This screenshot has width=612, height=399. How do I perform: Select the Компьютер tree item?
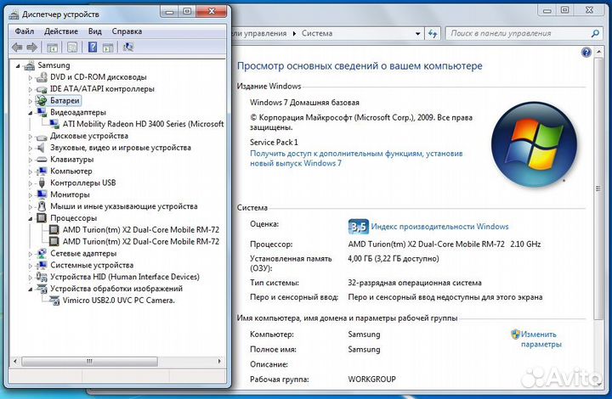71,171
